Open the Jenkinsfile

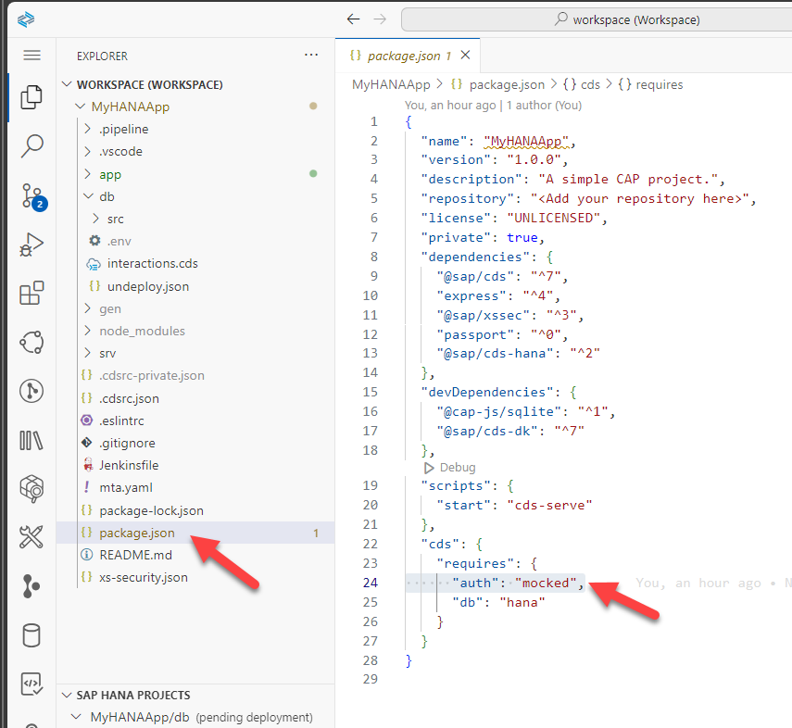click(129, 465)
